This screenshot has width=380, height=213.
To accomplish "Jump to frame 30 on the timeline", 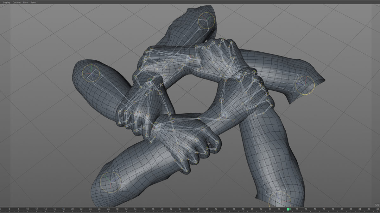I will (x=117, y=209).
